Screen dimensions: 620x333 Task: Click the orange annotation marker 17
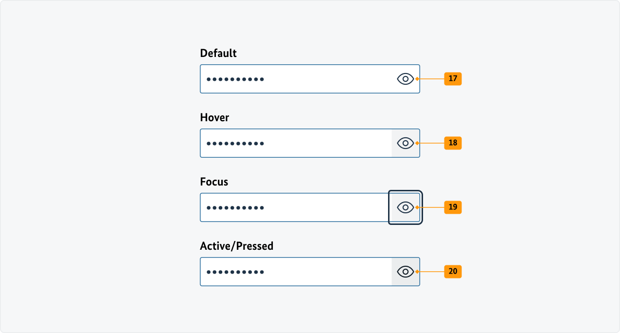tap(452, 78)
